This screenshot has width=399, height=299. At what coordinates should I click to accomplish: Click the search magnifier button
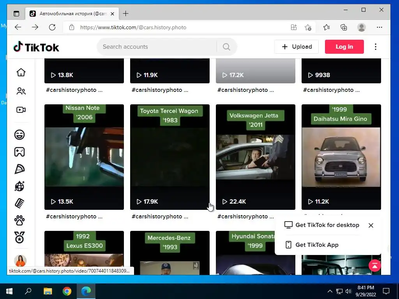[226, 47]
